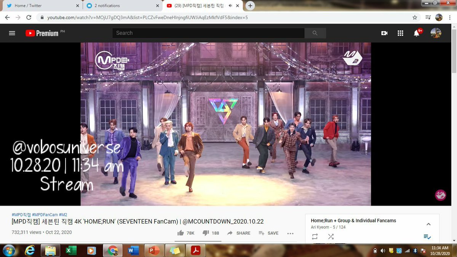Viewport: 457px width, 257px height.
Task: Click Ari Kyeom - 5 / 124 text
Action: tap(328, 227)
